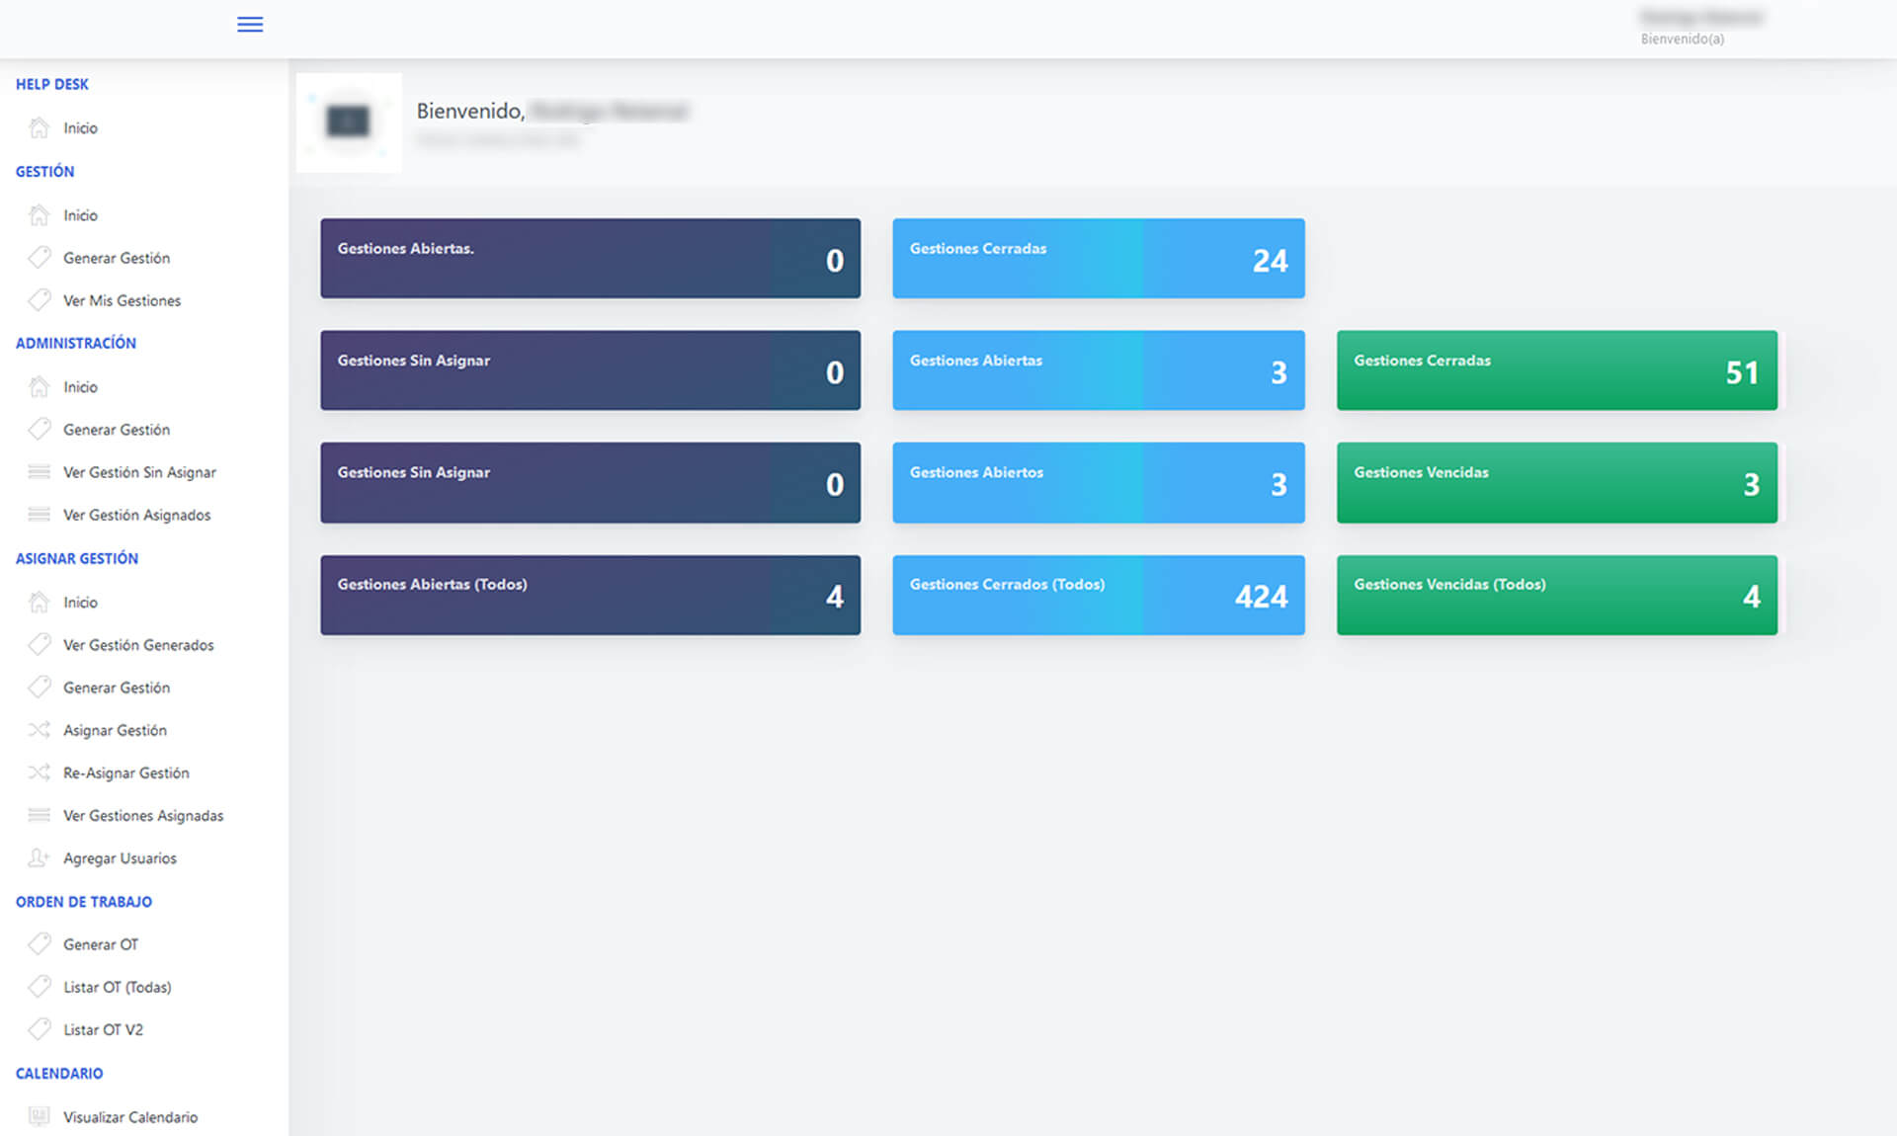The width and height of the screenshot is (1897, 1136).
Task: Click the Gestiones Cerradas card showing 51
Action: pos(1556,370)
